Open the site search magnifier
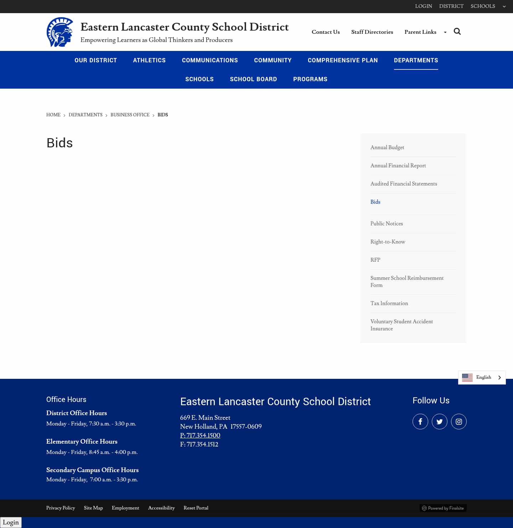The height and width of the screenshot is (528, 513). point(457,32)
